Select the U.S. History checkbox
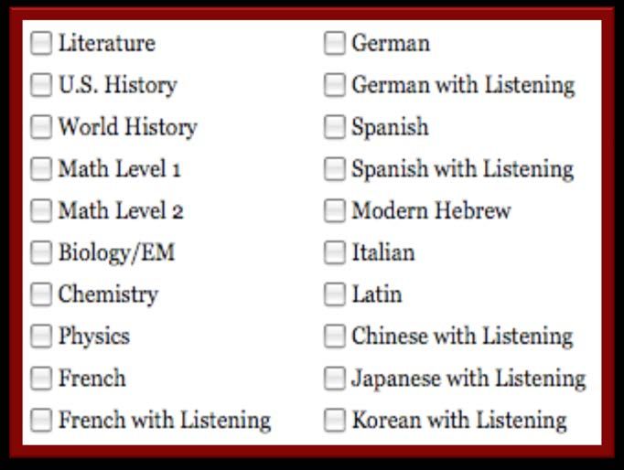624x470 pixels. coord(41,85)
